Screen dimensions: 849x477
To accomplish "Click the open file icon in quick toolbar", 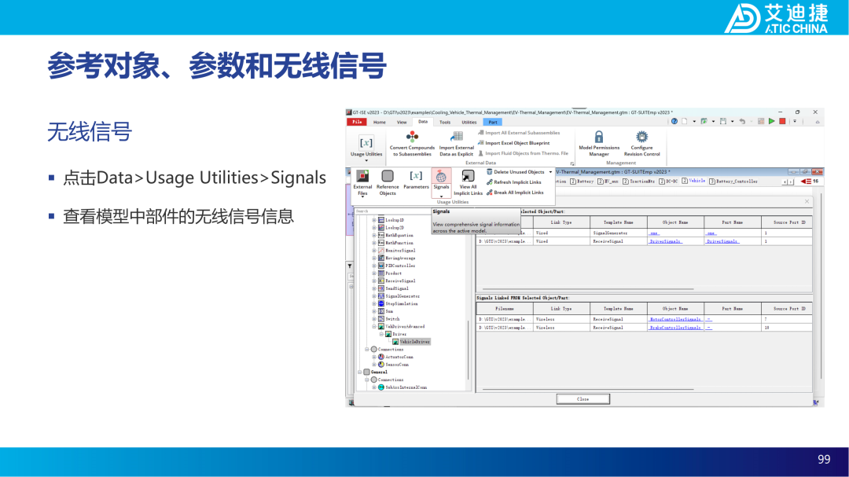I will (704, 122).
